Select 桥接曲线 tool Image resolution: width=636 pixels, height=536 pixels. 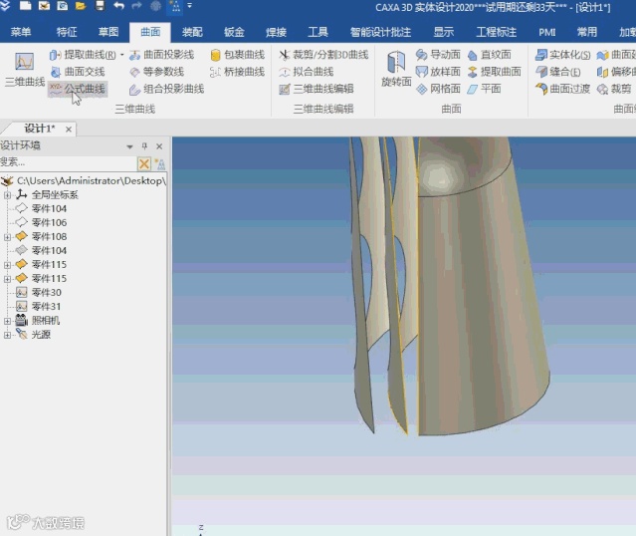click(238, 72)
